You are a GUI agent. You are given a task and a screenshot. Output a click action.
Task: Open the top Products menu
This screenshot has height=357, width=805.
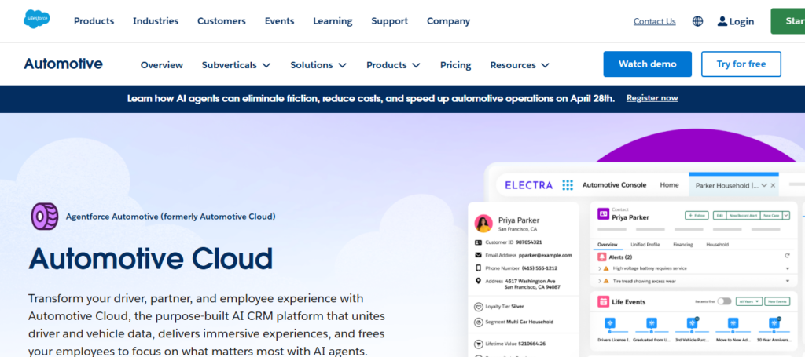coord(94,21)
